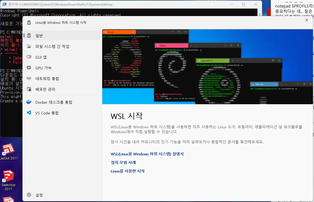Open Docker 데스크톱 통합 page
This screenshot has height=202, width=314.
(x=62, y=102)
